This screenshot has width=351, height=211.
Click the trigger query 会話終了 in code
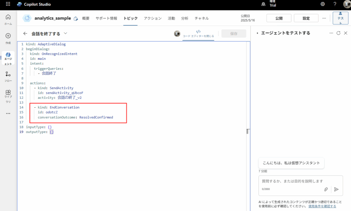point(49,73)
